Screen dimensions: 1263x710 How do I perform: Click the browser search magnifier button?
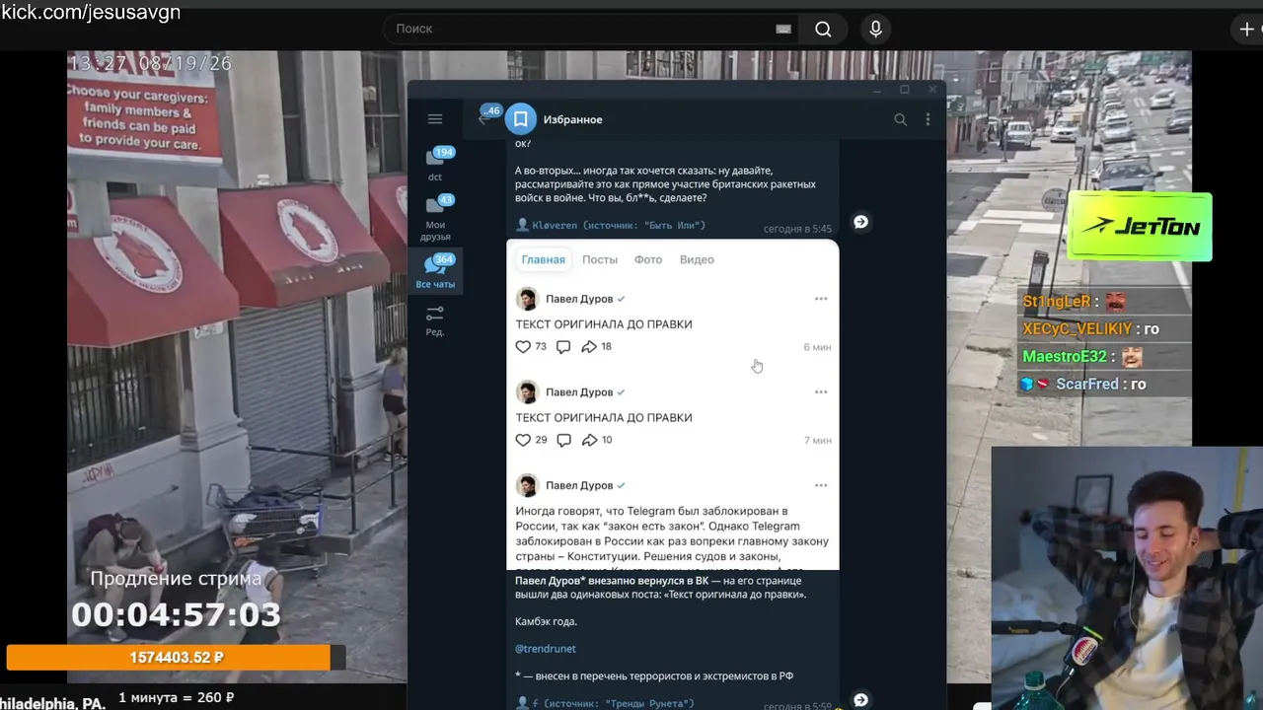(x=823, y=29)
